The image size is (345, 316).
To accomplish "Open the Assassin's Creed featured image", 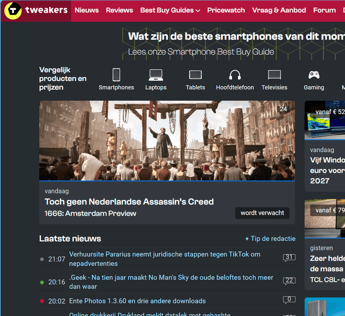I will (x=167, y=140).
